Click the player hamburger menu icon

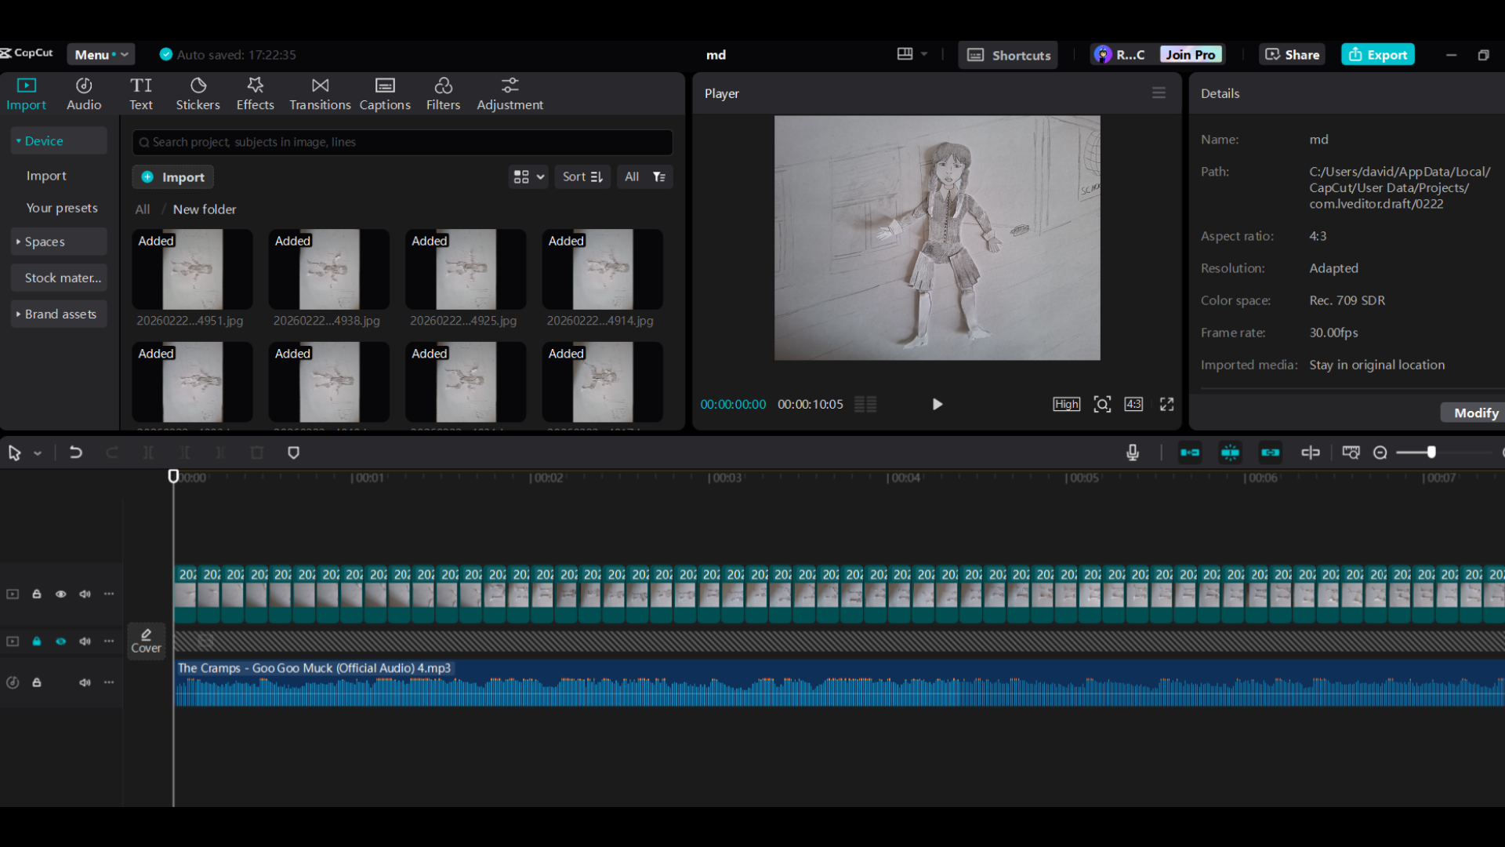(1159, 93)
